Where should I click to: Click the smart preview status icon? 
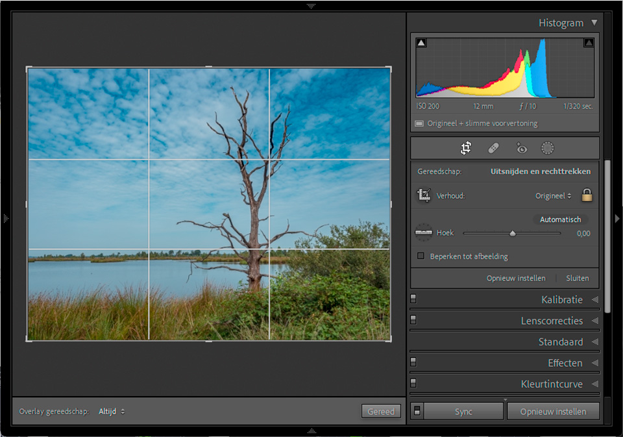pyautogui.click(x=419, y=123)
